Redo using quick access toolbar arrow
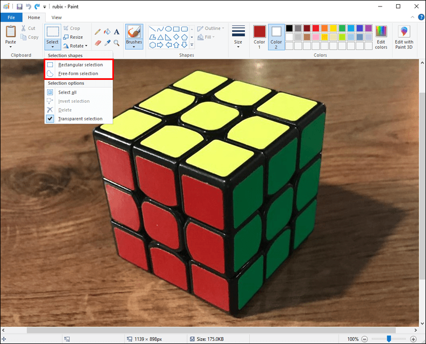The image size is (426, 344). pyautogui.click(x=37, y=6)
